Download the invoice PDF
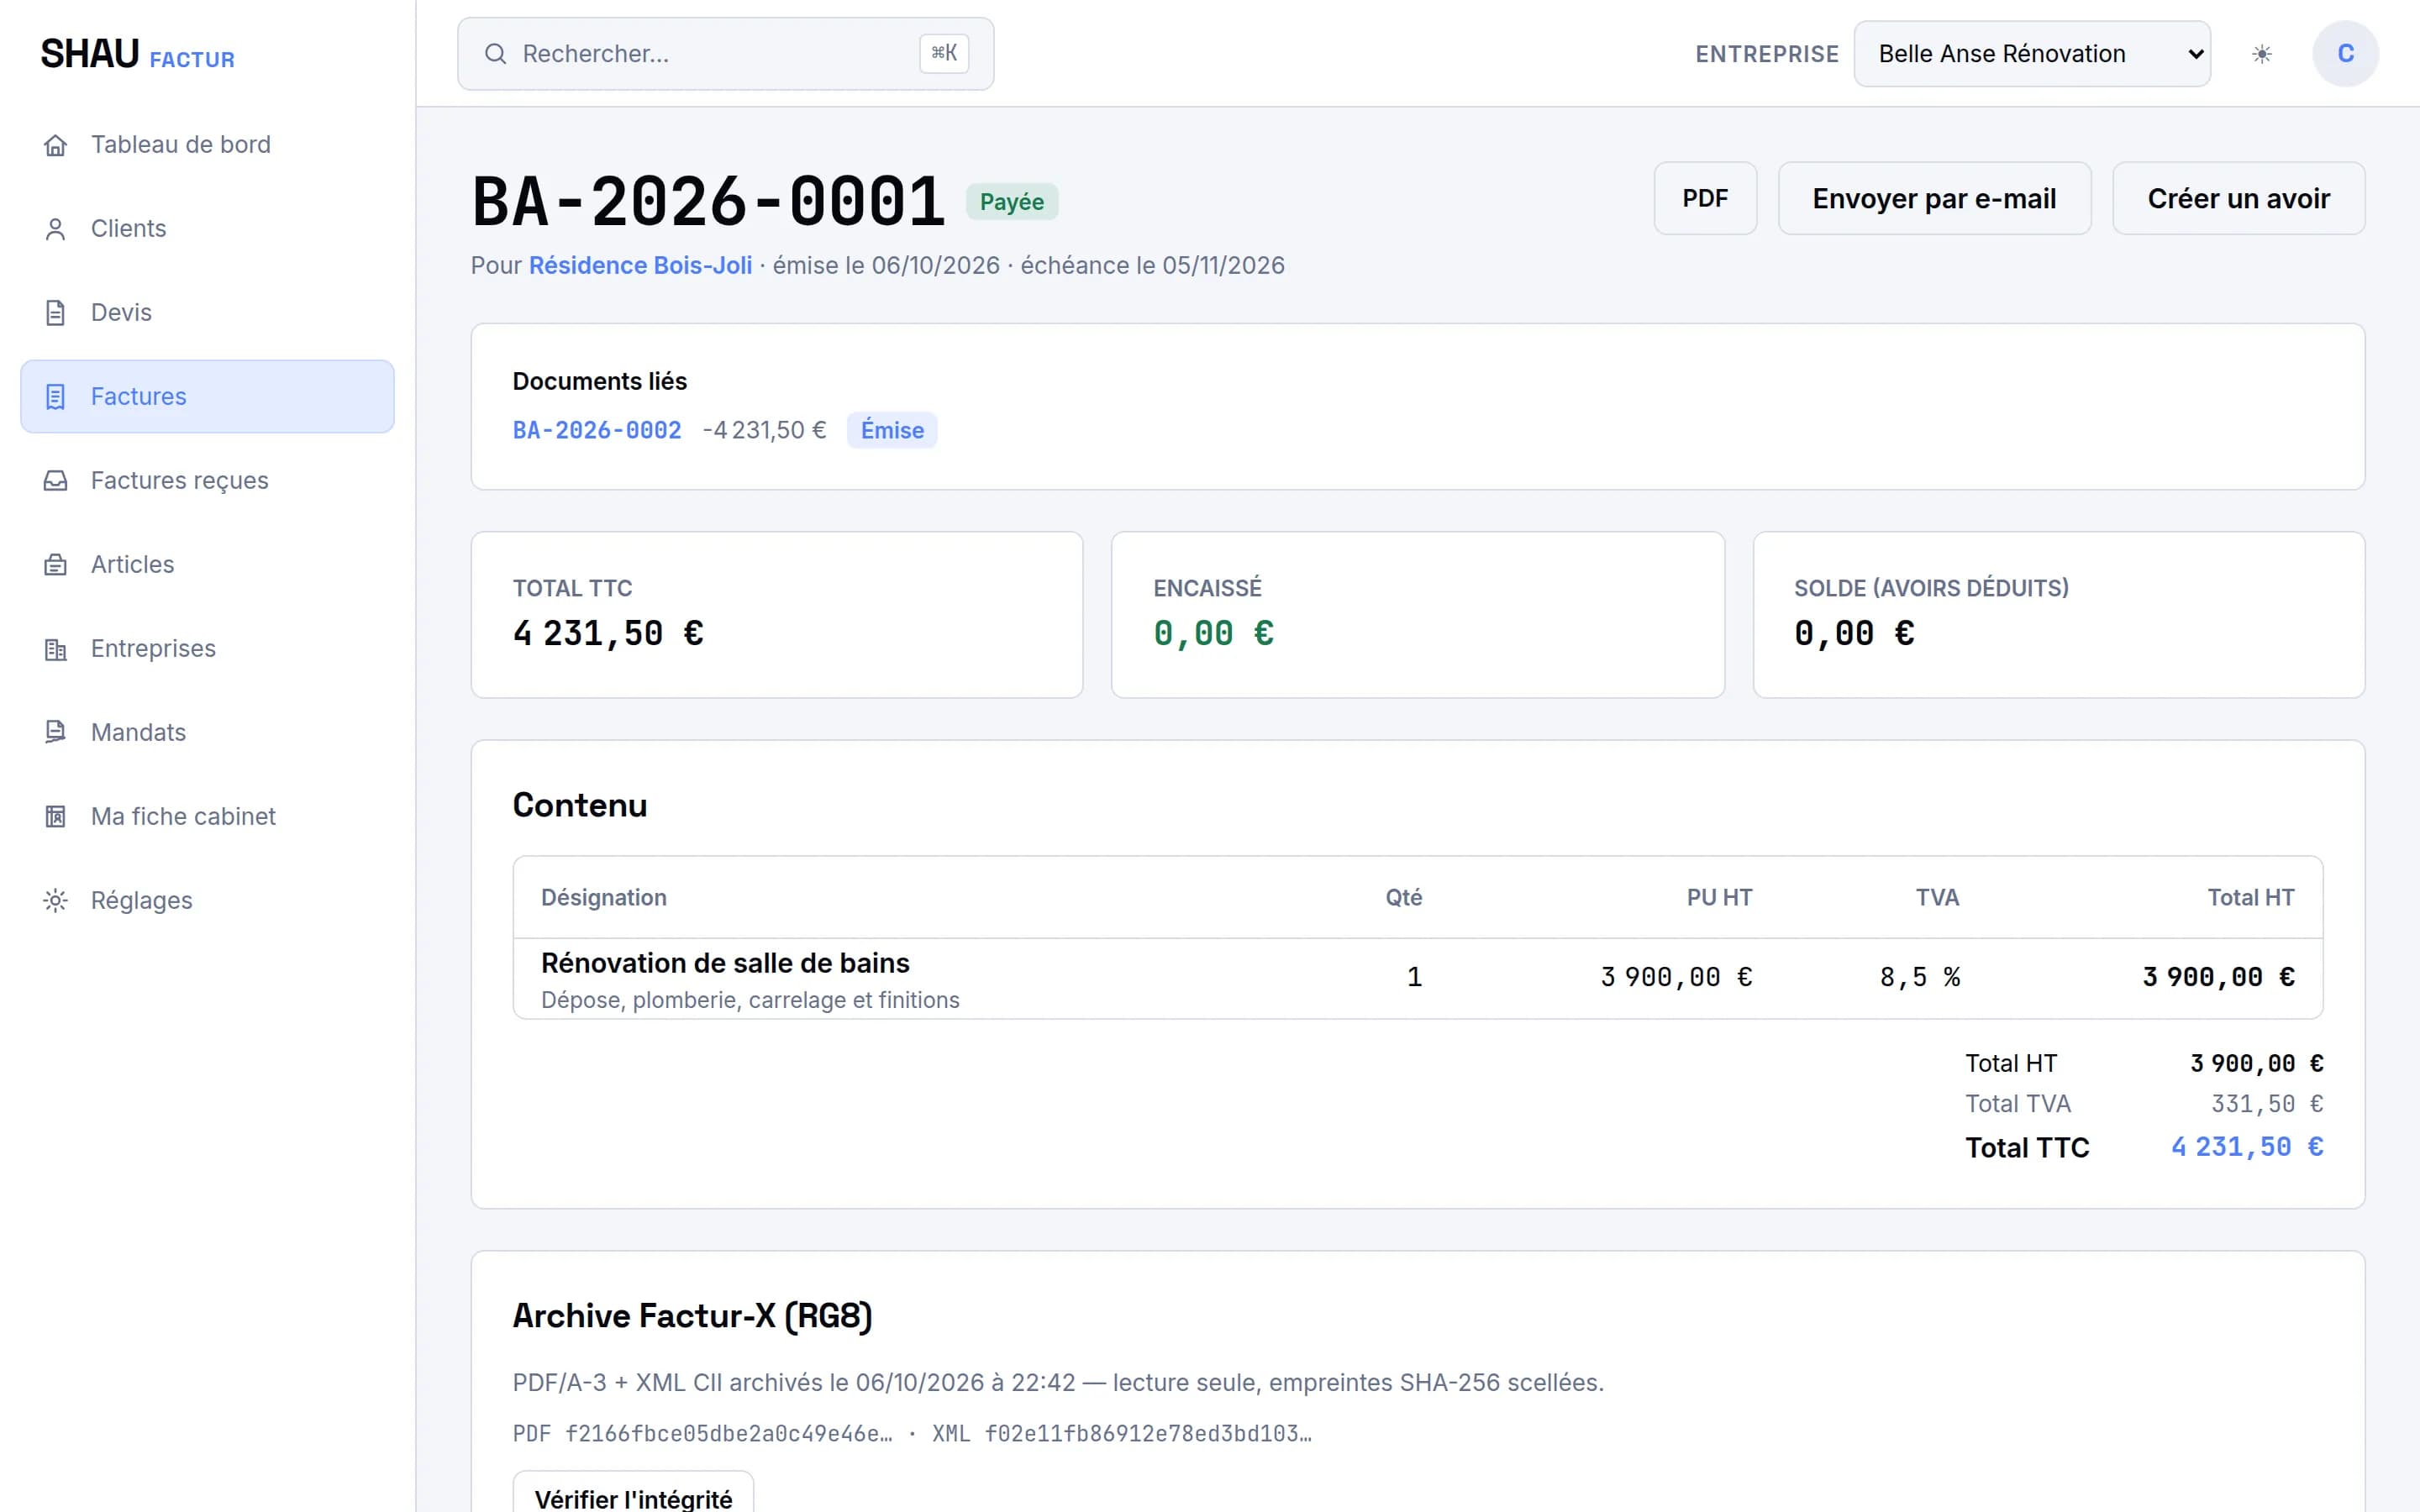 pyautogui.click(x=1705, y=199)
